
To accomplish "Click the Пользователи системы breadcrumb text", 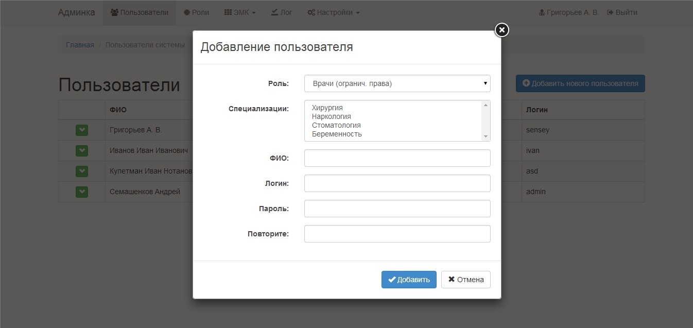I will coord(145,45).
